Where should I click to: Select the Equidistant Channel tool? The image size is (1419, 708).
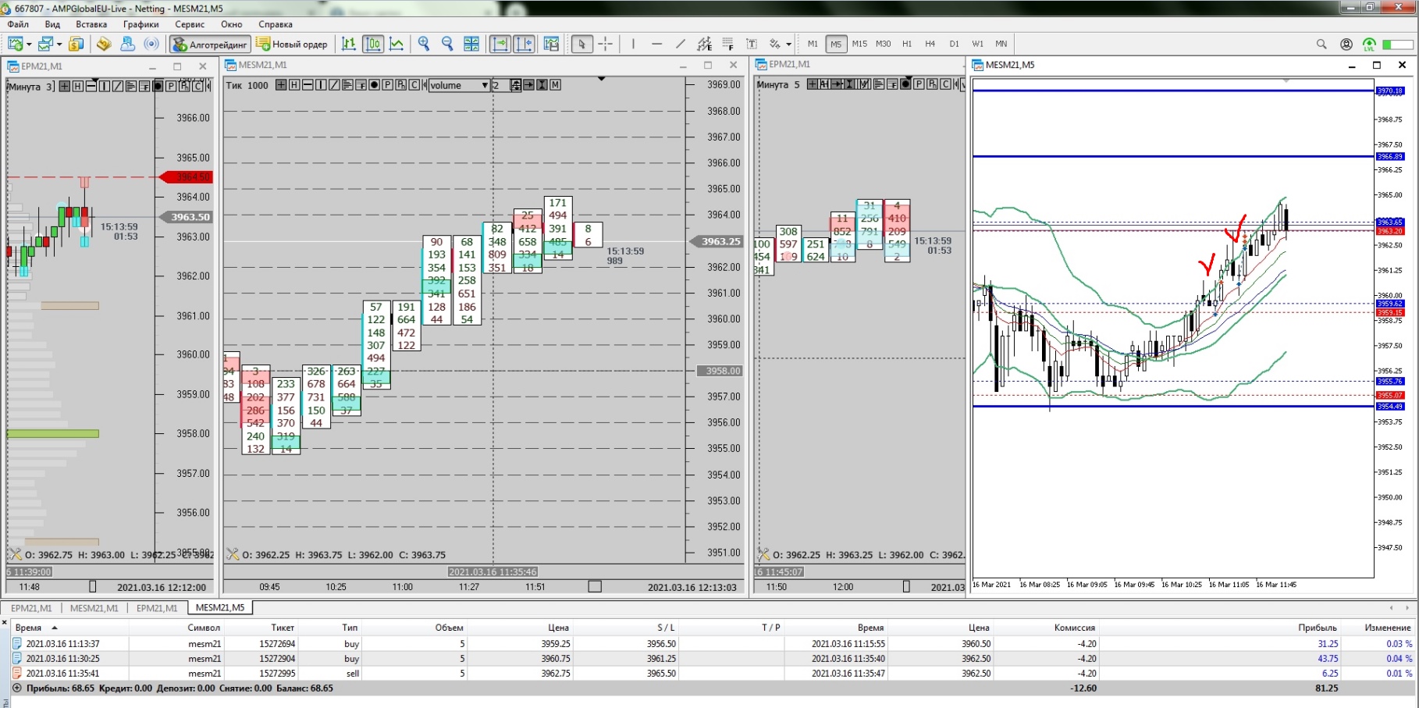point(704,44)
